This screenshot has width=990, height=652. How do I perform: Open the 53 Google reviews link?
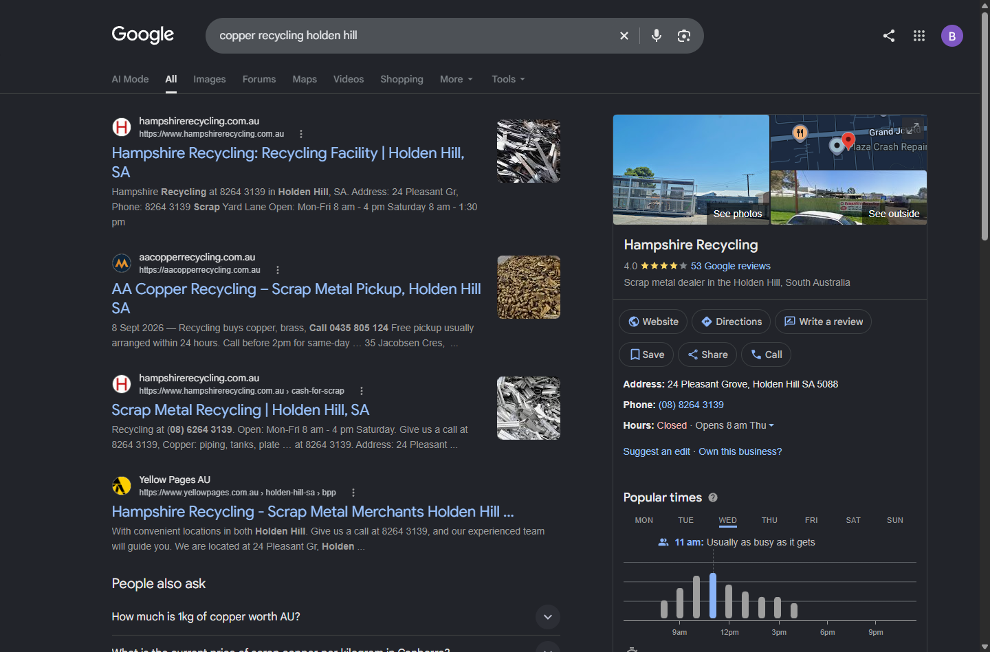(730, 266)
